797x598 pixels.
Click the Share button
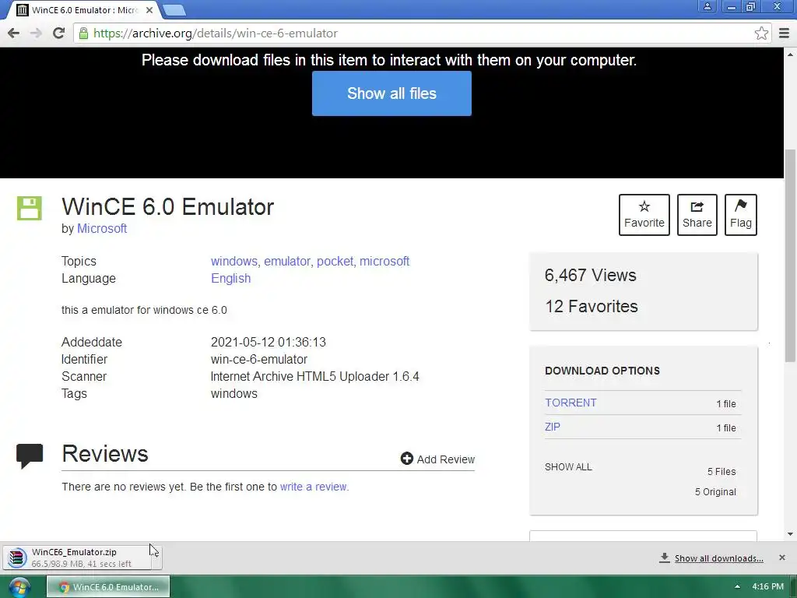tap(697, 215)
